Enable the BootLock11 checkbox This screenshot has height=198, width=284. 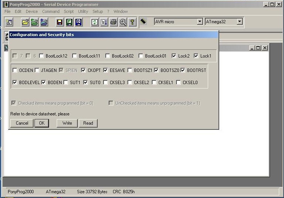click(x=74, y=56)
